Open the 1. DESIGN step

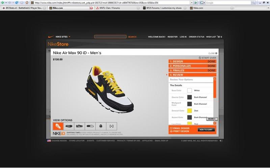[192, 61]
